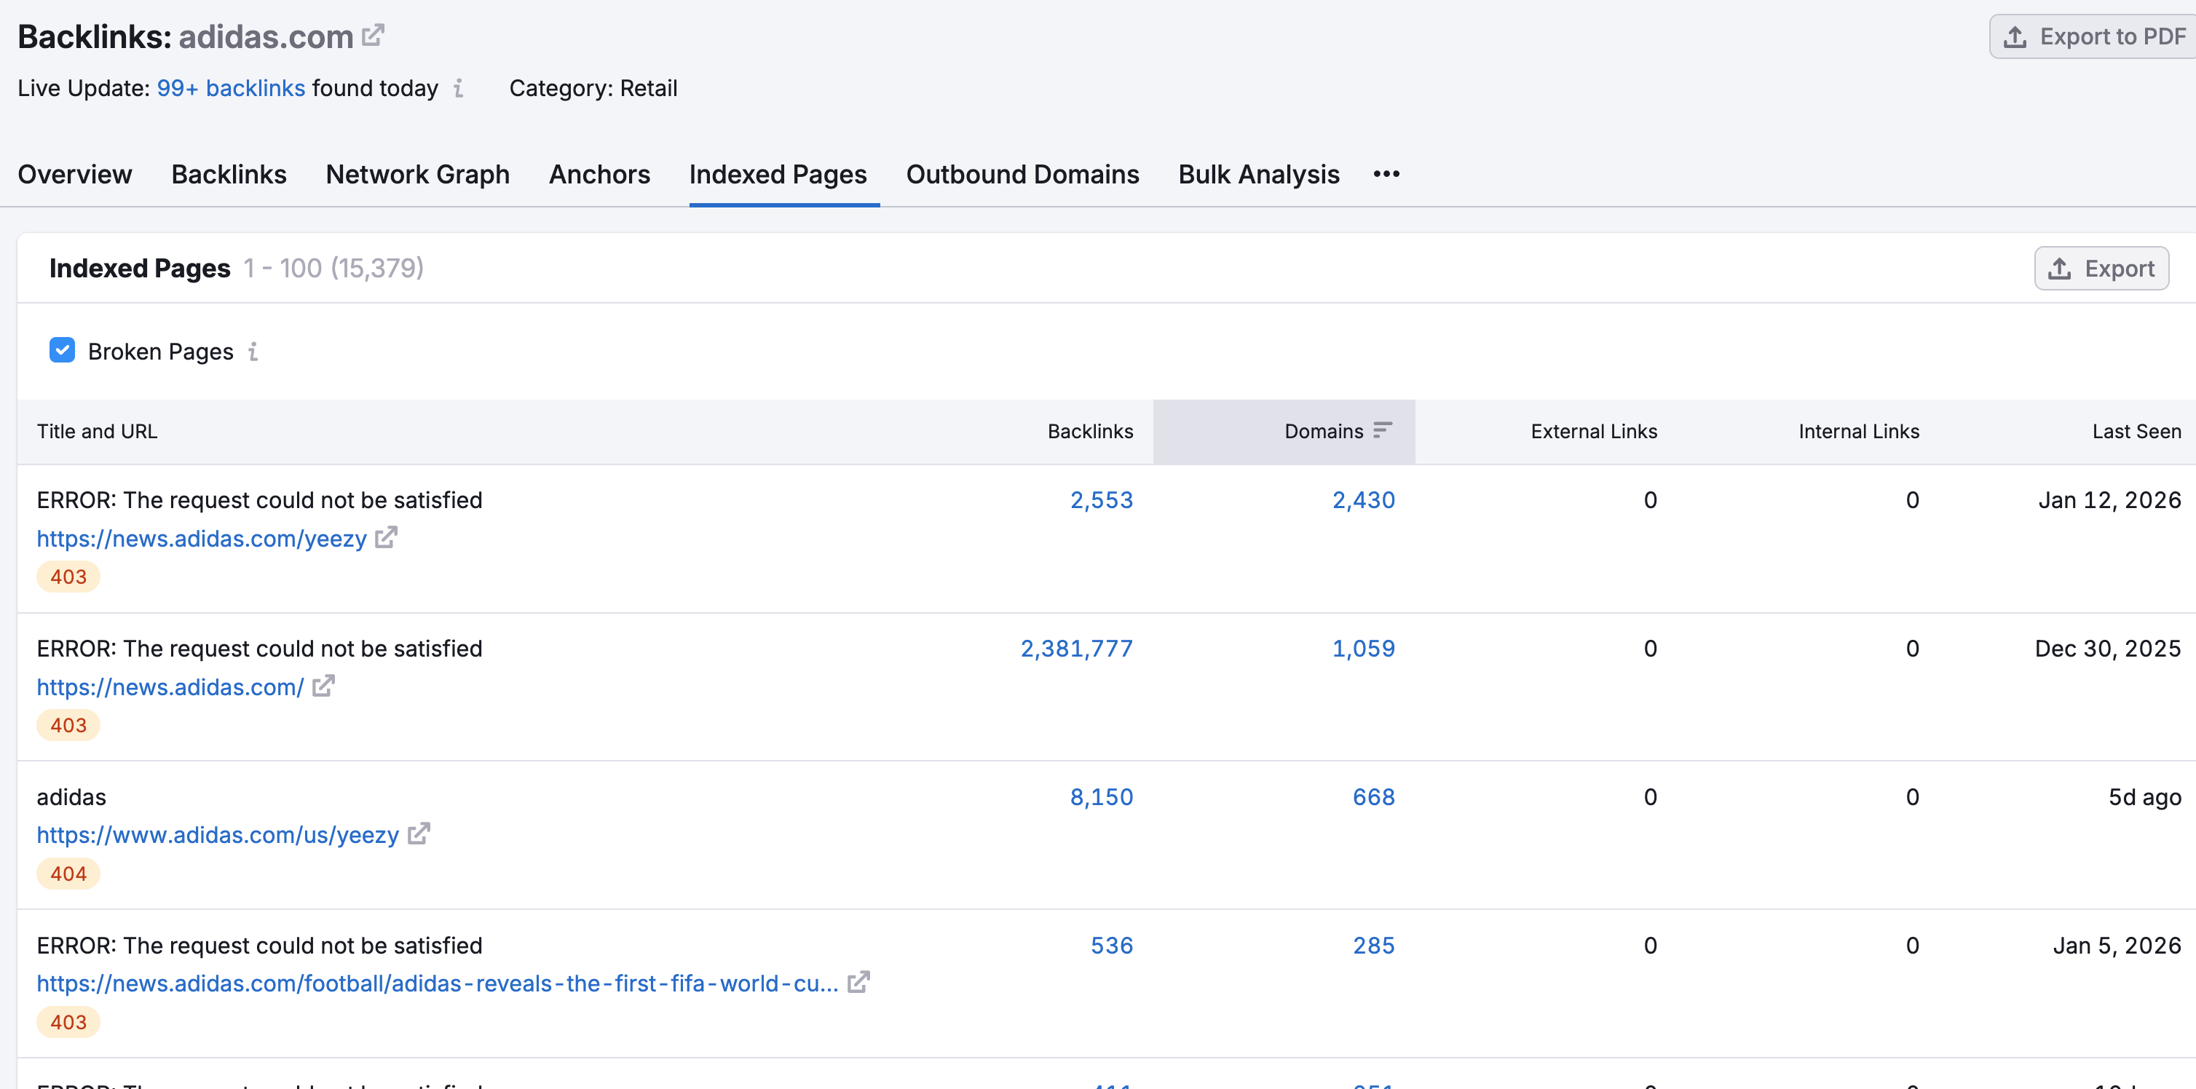Screen dimensions: 2196x1089
Task: Open https://news.adidas.com/yeezy via its external link icon
Action: click(x=387, y=538)
